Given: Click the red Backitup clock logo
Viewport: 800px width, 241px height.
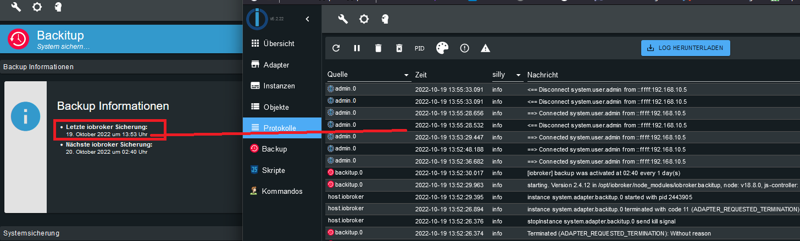Looking at the screenshot, I should (18, 39).
